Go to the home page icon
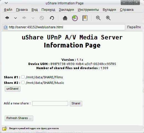Image resolution: width=144 pixels, height=133 pixels. click(x=65, y=18)
